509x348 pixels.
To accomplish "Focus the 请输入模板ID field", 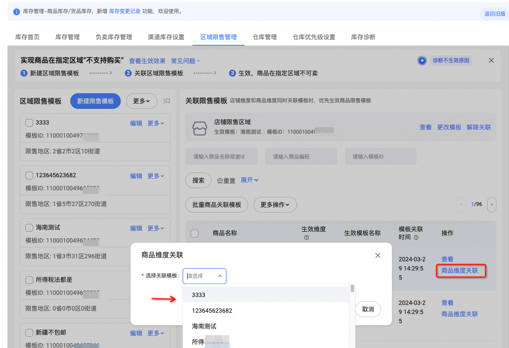I will point(380,156).
